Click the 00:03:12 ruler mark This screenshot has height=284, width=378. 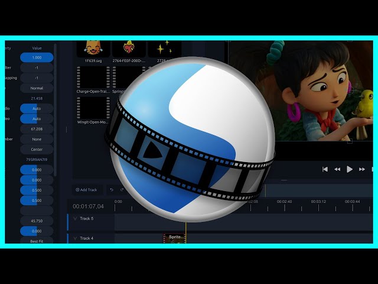pos(318,201)
